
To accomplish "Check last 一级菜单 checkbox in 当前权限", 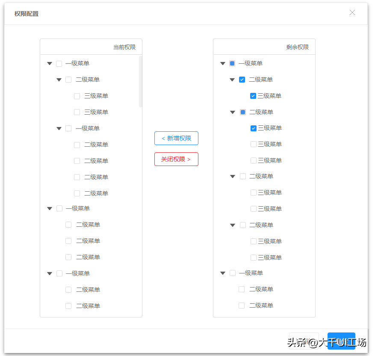I will (59, 273).
